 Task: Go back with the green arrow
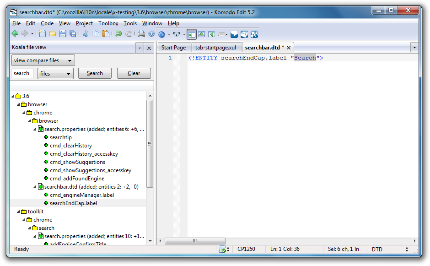[15, 34]
